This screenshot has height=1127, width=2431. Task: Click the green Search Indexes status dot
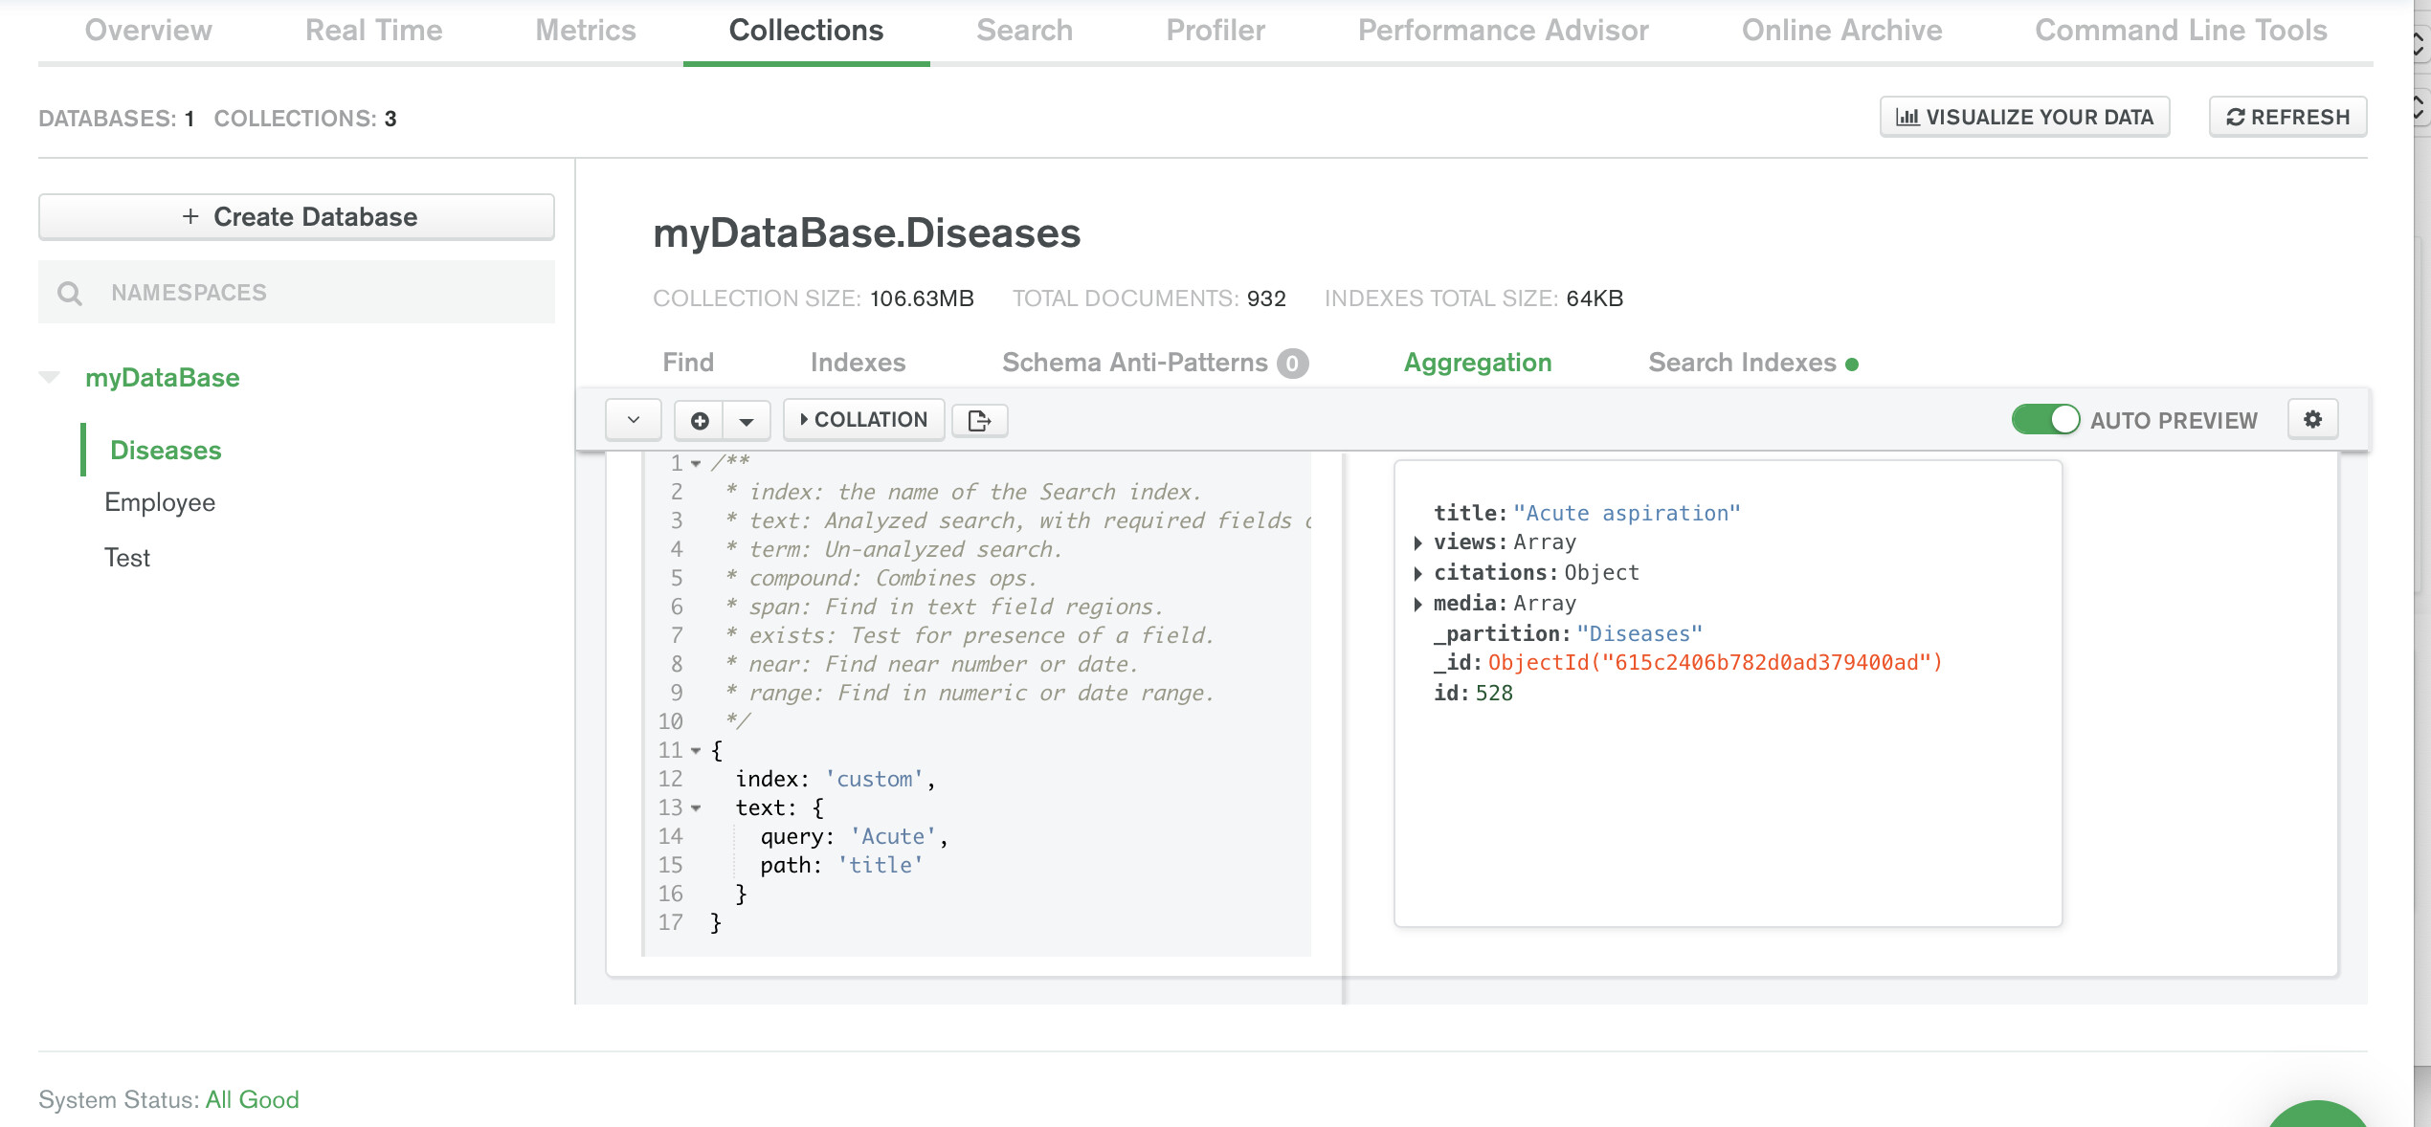point(1852,365)
